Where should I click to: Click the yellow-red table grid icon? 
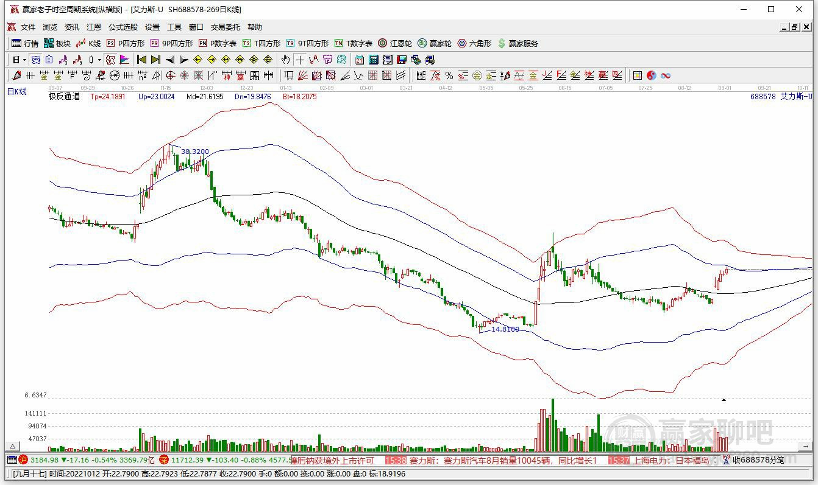(x=637, y=75)
